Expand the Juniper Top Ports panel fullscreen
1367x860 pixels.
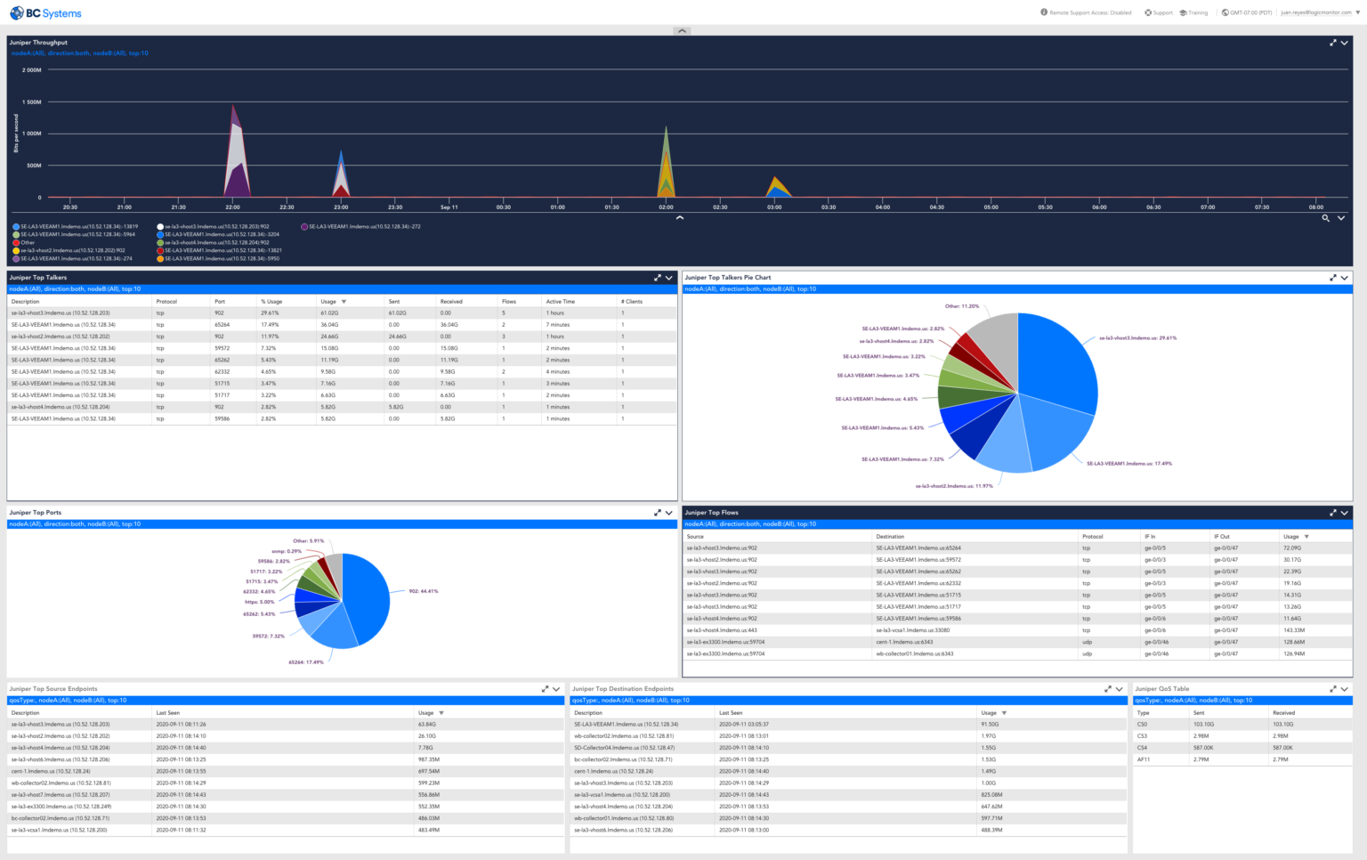click(x=657, y=512)
